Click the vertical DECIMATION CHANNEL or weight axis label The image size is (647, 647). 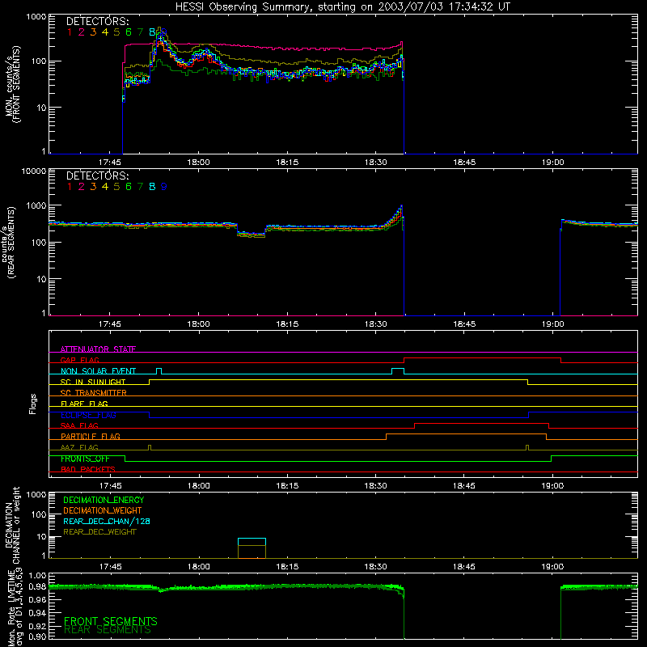click(12, 525)
